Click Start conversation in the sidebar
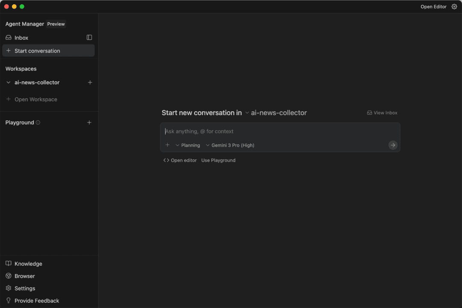The height and width of the screenshot is (308, 462). (37, 51)
